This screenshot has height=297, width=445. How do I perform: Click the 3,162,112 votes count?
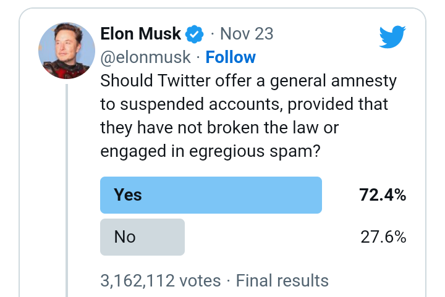160,281
